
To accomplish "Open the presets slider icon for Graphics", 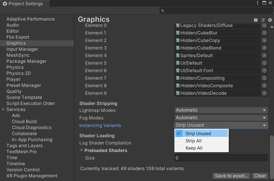I will (x=263, y=20).
